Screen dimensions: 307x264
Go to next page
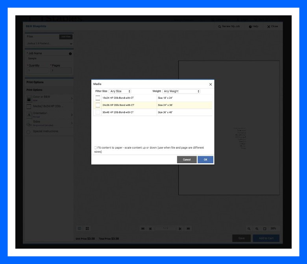180,229
